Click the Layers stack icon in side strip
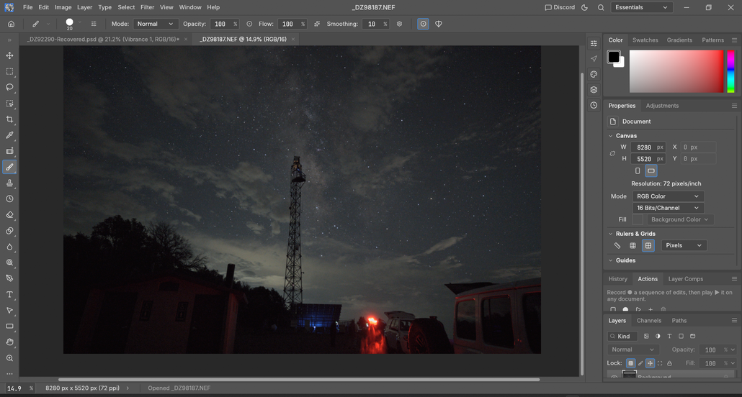742x397 pixels. tap(594, 90)
